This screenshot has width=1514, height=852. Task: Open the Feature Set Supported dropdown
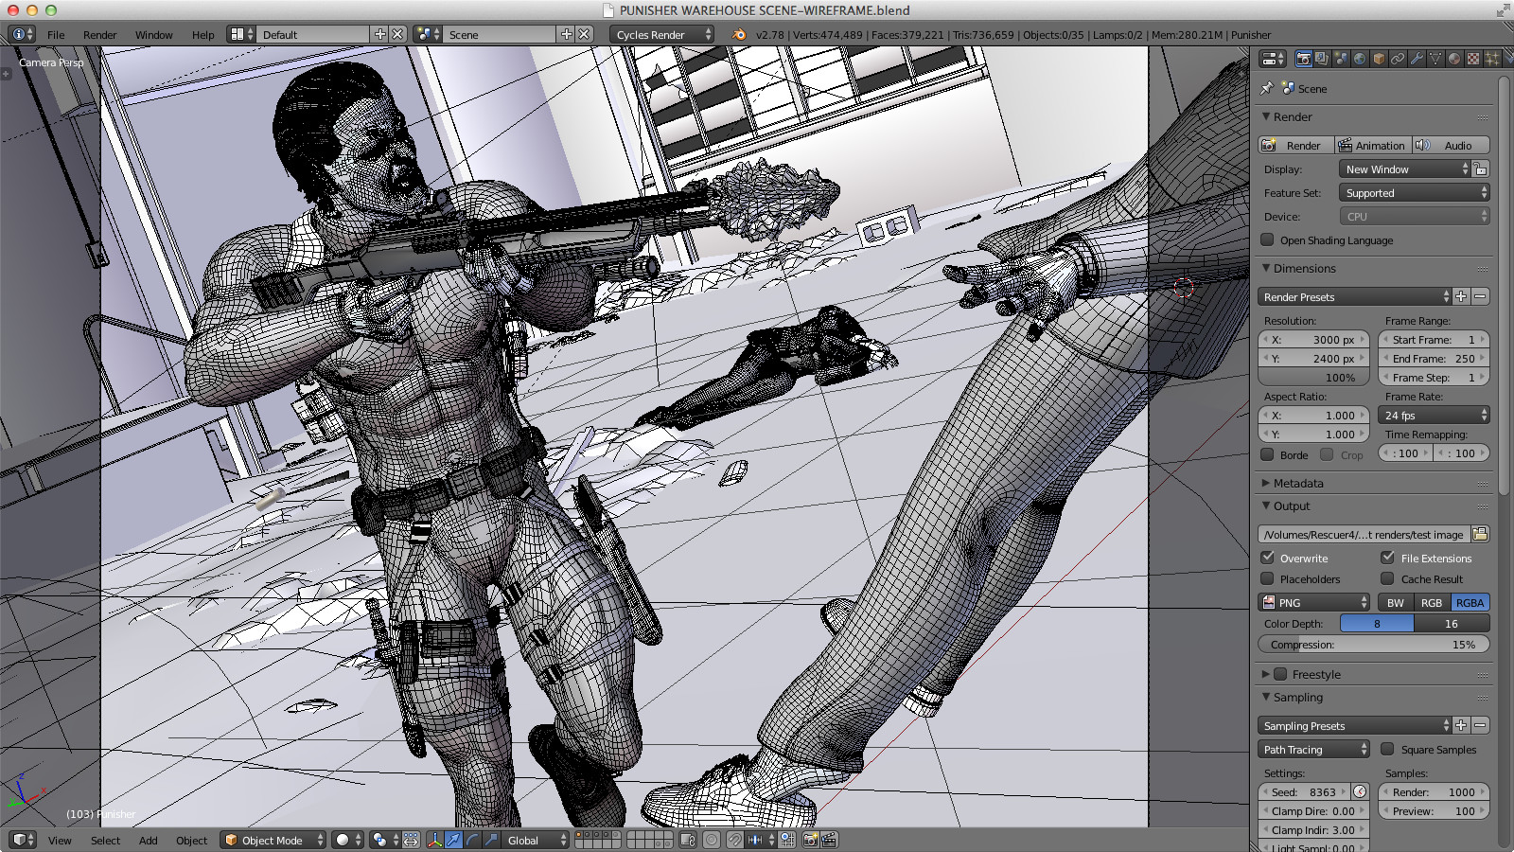[1415, 192]
